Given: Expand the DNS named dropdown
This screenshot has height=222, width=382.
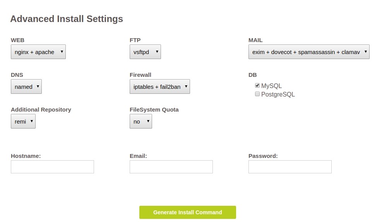Looking at the screenshot, I should (x=26, y=87).
